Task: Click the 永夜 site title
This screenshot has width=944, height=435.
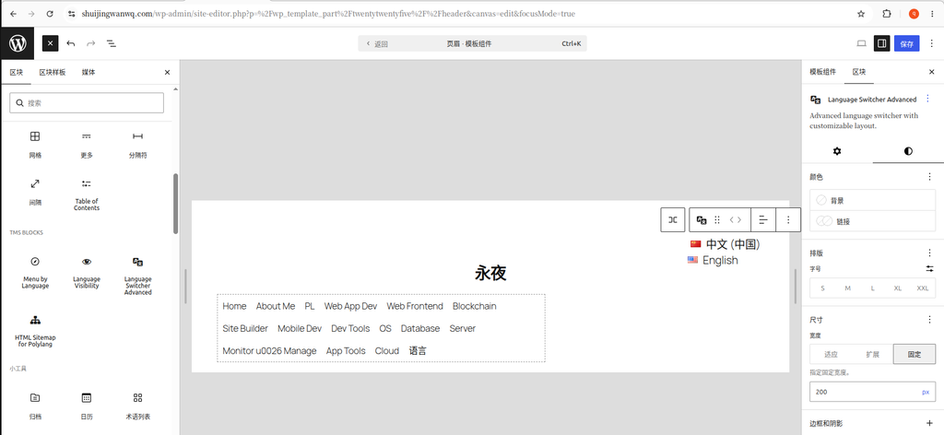Action: point(490,273)
